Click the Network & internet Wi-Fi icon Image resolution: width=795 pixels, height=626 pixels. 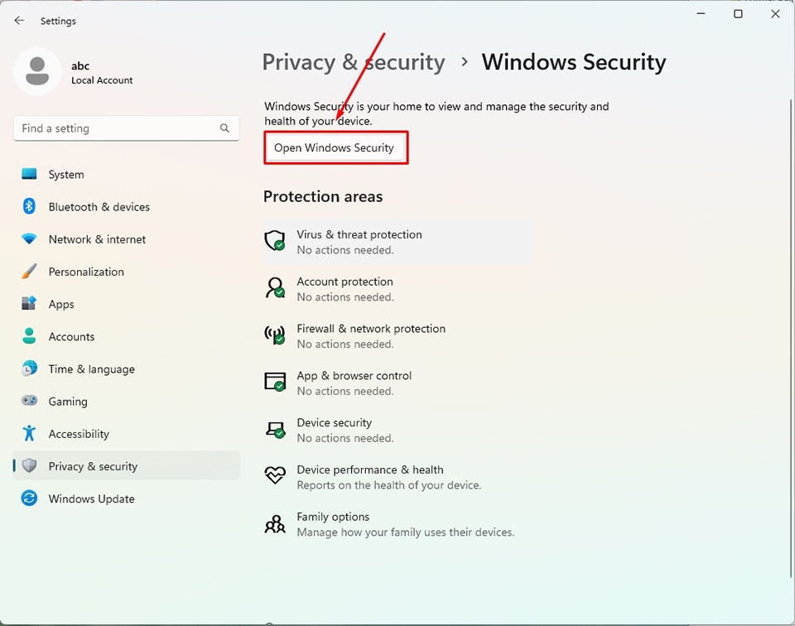click(x=28, y=239)
